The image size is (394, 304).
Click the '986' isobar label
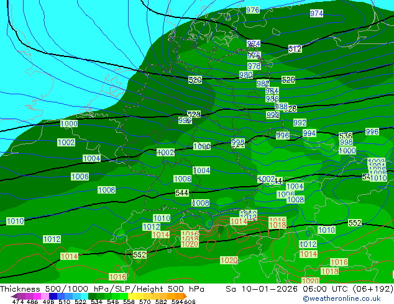point(272,99)
